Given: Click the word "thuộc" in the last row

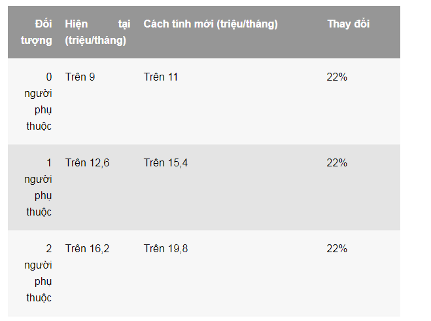Looking at the screenshot, I should click(39, 298).
